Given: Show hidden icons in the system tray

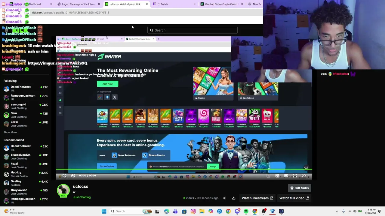Looking at the screenshot, I should [x=337, y=211].
